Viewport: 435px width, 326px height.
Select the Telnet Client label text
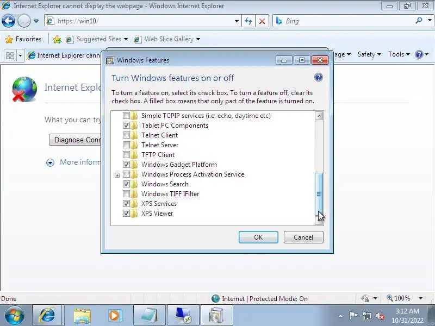[159, 135]
